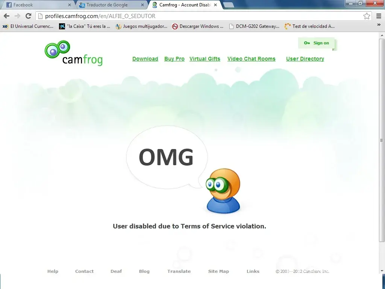The height and width of the screenshot is (289, 385).
Task: Open the Download link
Action: click(x=145, y=59)
